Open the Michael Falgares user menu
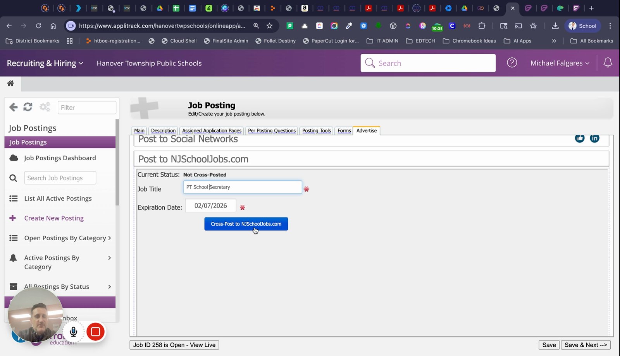This screenshot has width=620, height=356. click(560, 63)
